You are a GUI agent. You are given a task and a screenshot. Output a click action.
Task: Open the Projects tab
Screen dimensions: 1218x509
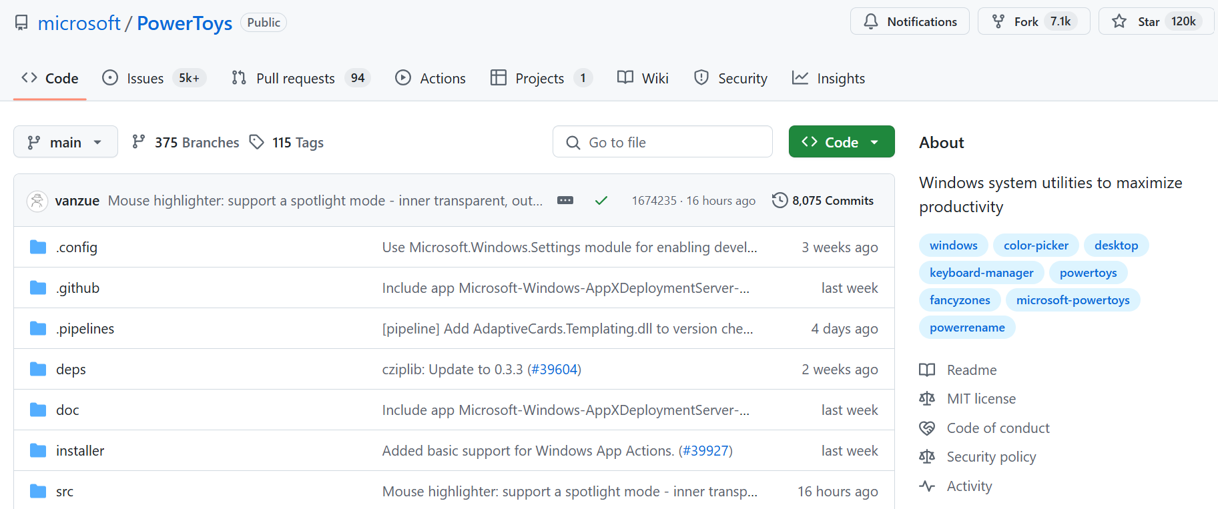point(541,78)
